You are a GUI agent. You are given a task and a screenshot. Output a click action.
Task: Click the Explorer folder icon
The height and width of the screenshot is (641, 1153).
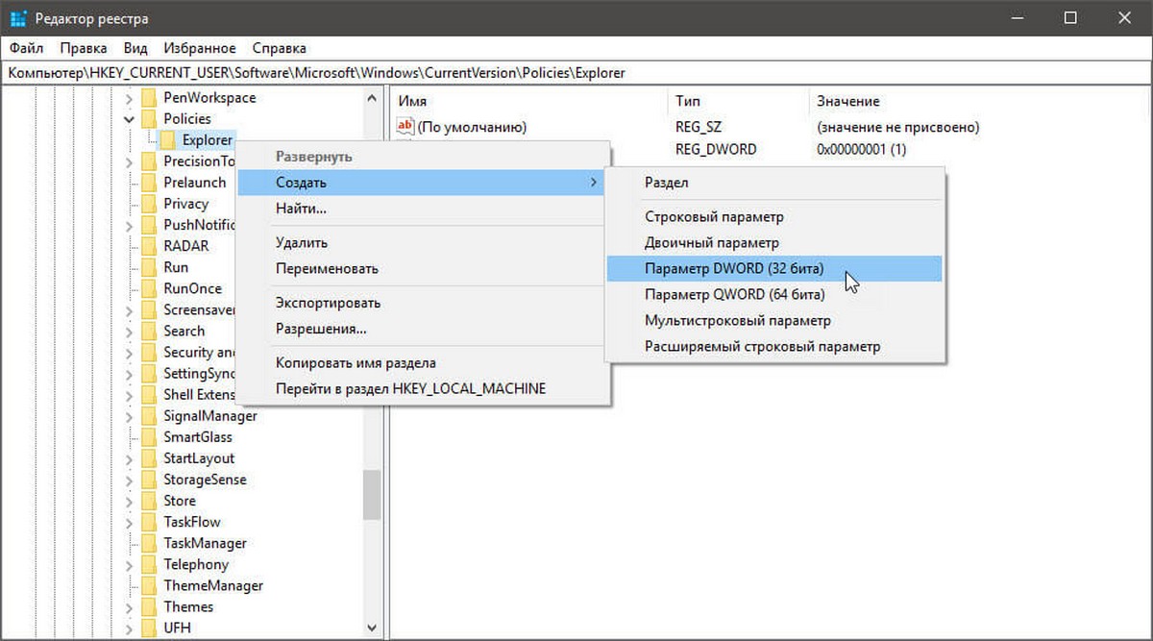coord(168,140)
